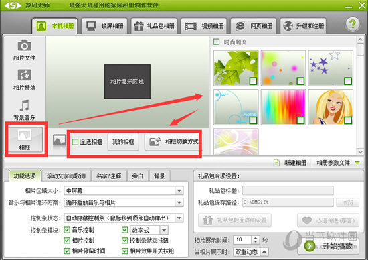Viewport: 368px width, 260px height.
Task: Switch to 网页相册 tab
Action: click(x=254, y=26)
